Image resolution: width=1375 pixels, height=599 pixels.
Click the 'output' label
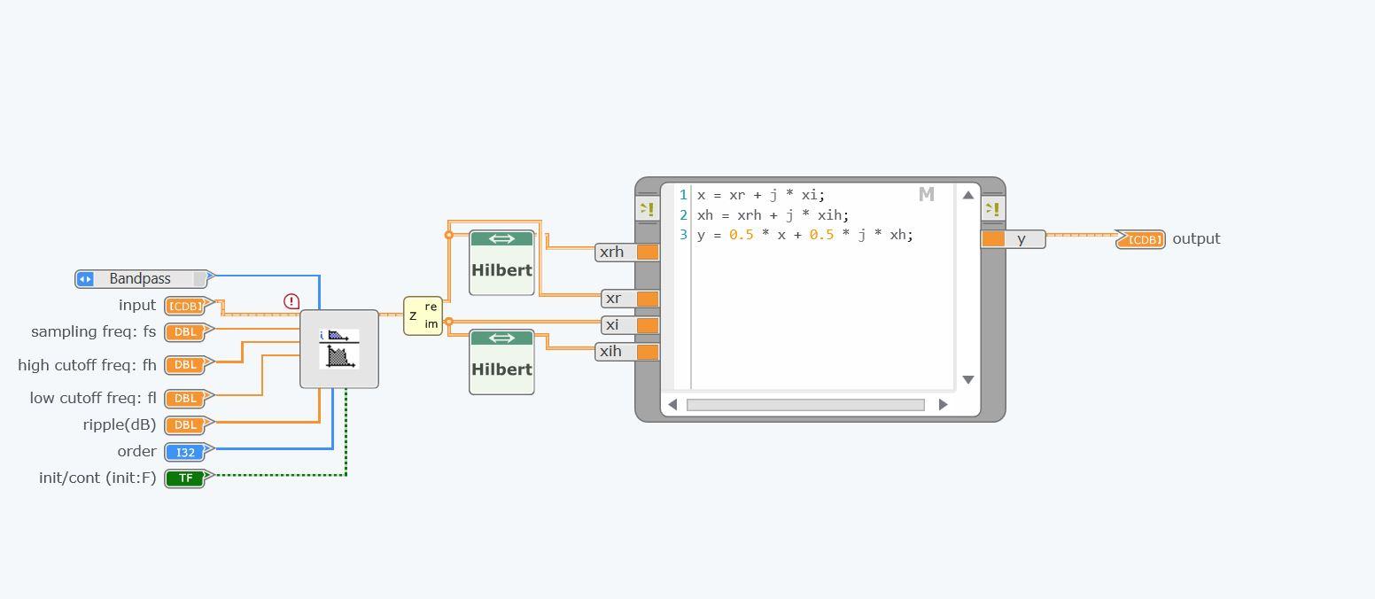pos(1196,239)
